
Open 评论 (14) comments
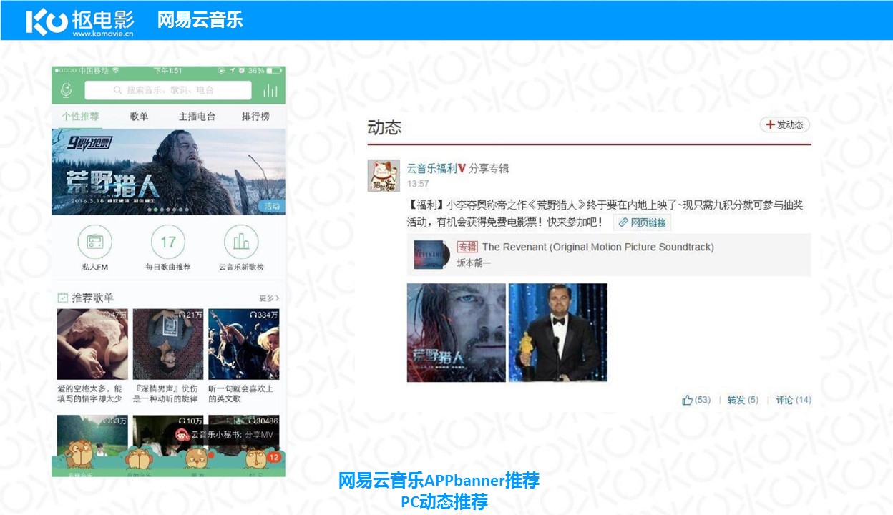pos(794,400)
